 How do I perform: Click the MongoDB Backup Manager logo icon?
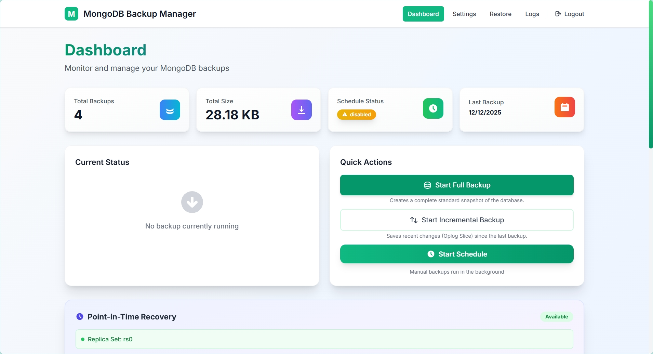coord(71,14)
